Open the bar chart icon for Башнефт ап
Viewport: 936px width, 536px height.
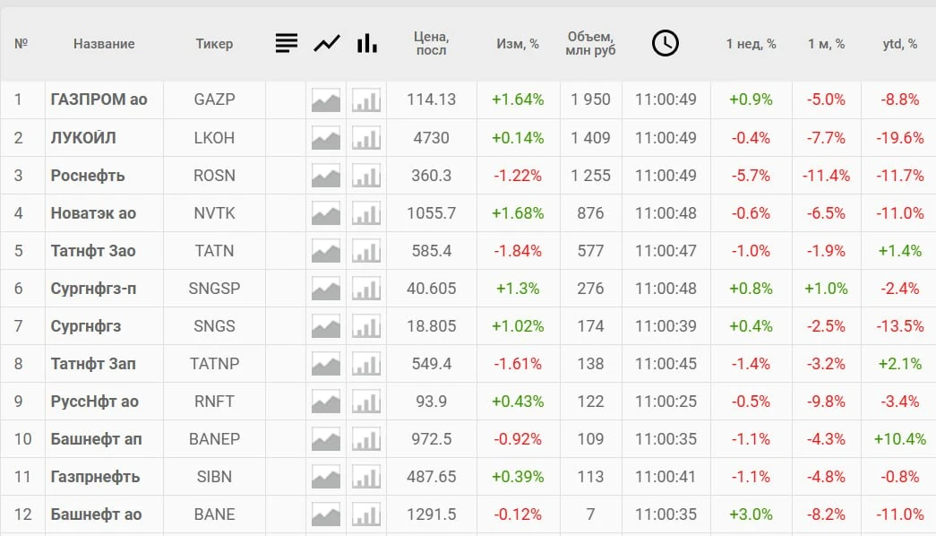click(x=366, y=439)
